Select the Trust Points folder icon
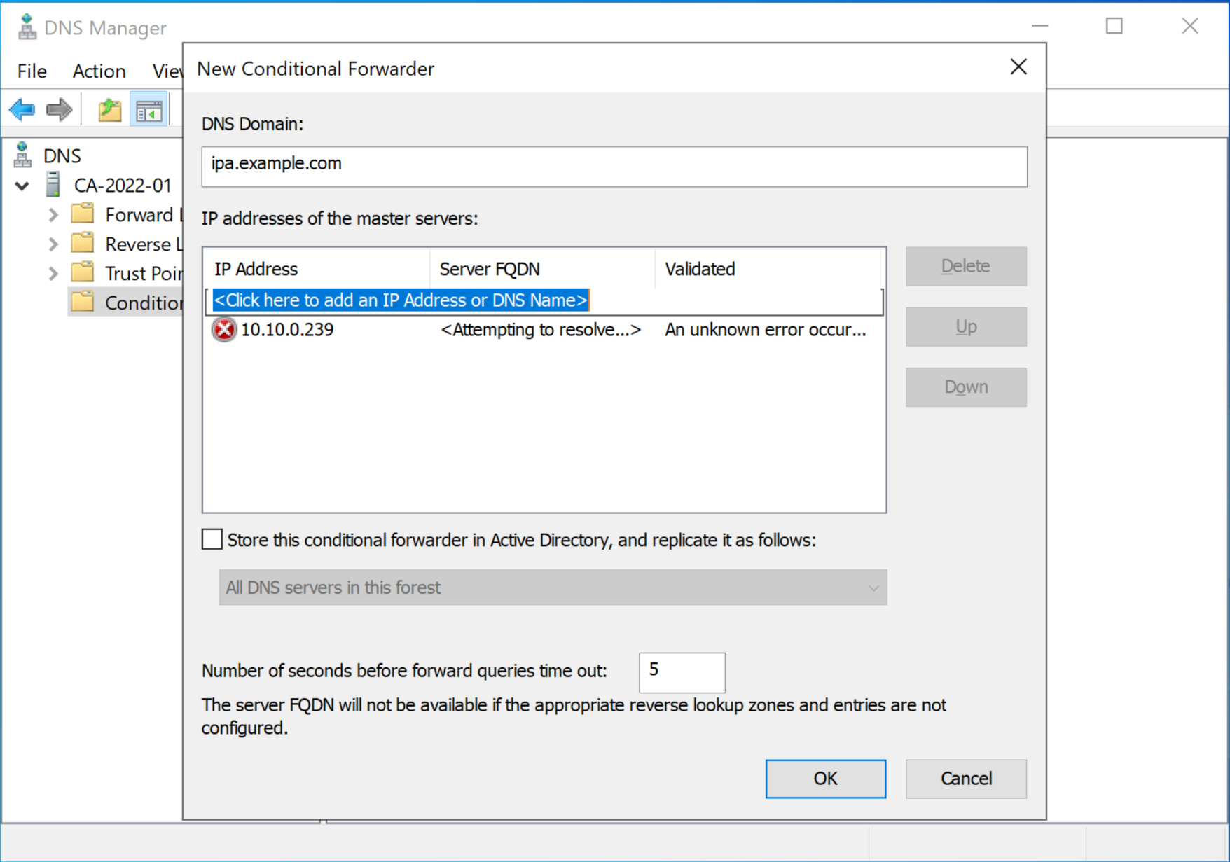Screen dimensions: 1230x862 coord(83,272)
